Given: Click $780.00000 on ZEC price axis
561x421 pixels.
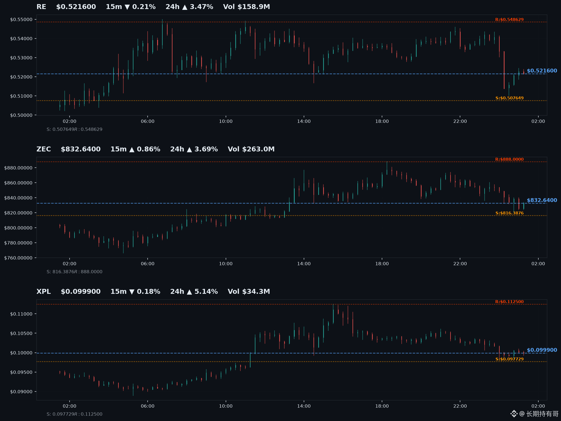Looking at the screenshot, I should coord(18,243).
